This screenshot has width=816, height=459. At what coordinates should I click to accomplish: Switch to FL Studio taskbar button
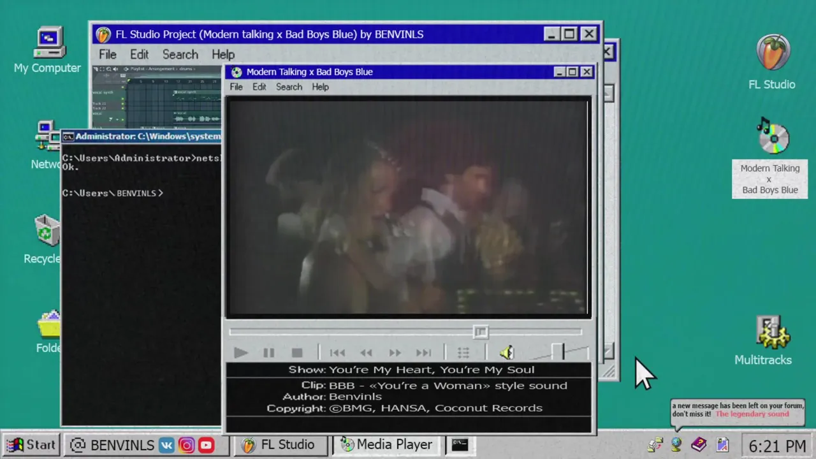coord(280,444)
